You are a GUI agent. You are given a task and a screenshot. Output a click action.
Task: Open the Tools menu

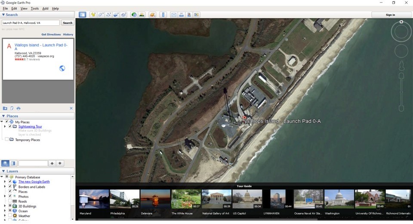click(x=34, y=9)
